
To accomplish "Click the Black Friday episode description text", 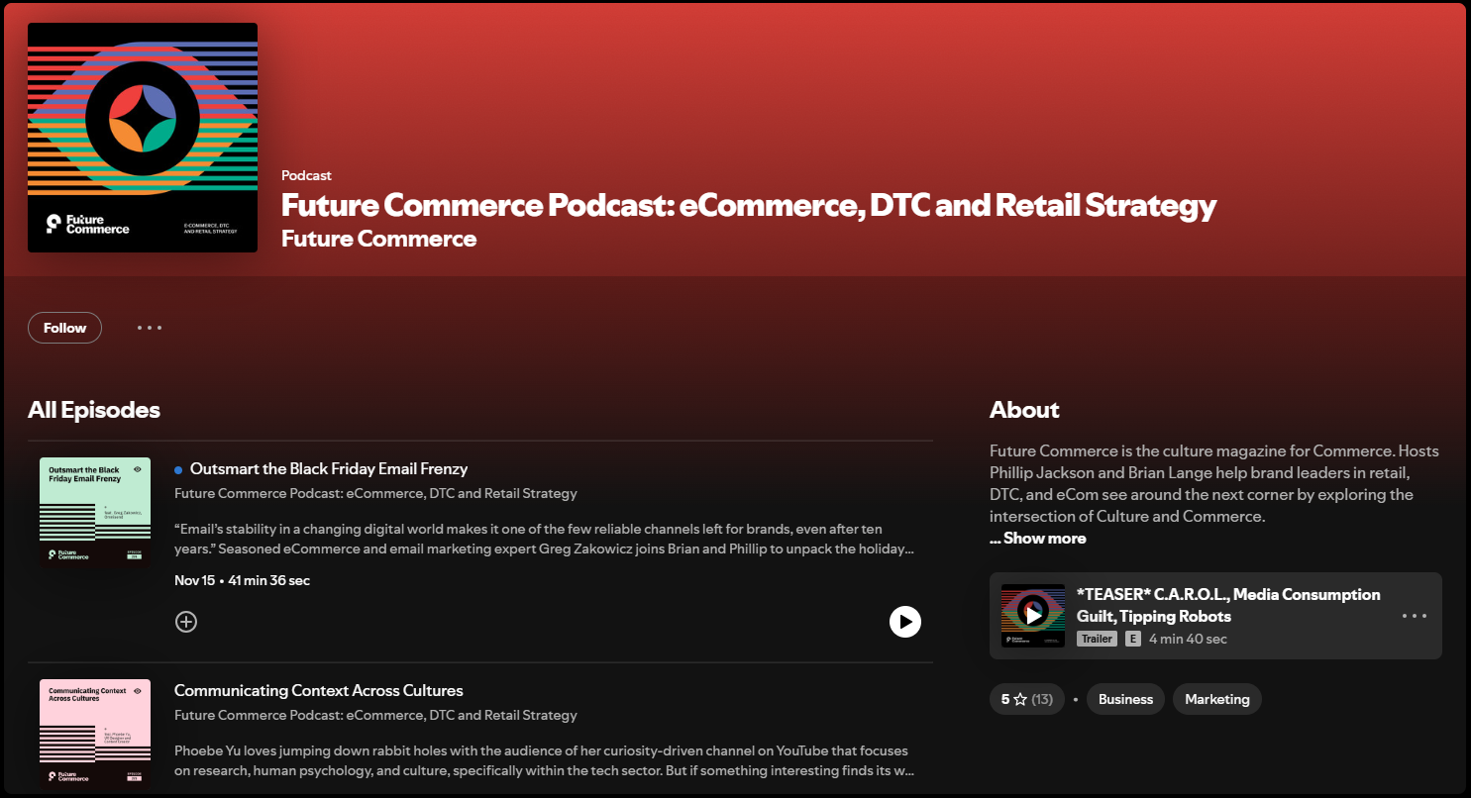I will coord(544,539).
